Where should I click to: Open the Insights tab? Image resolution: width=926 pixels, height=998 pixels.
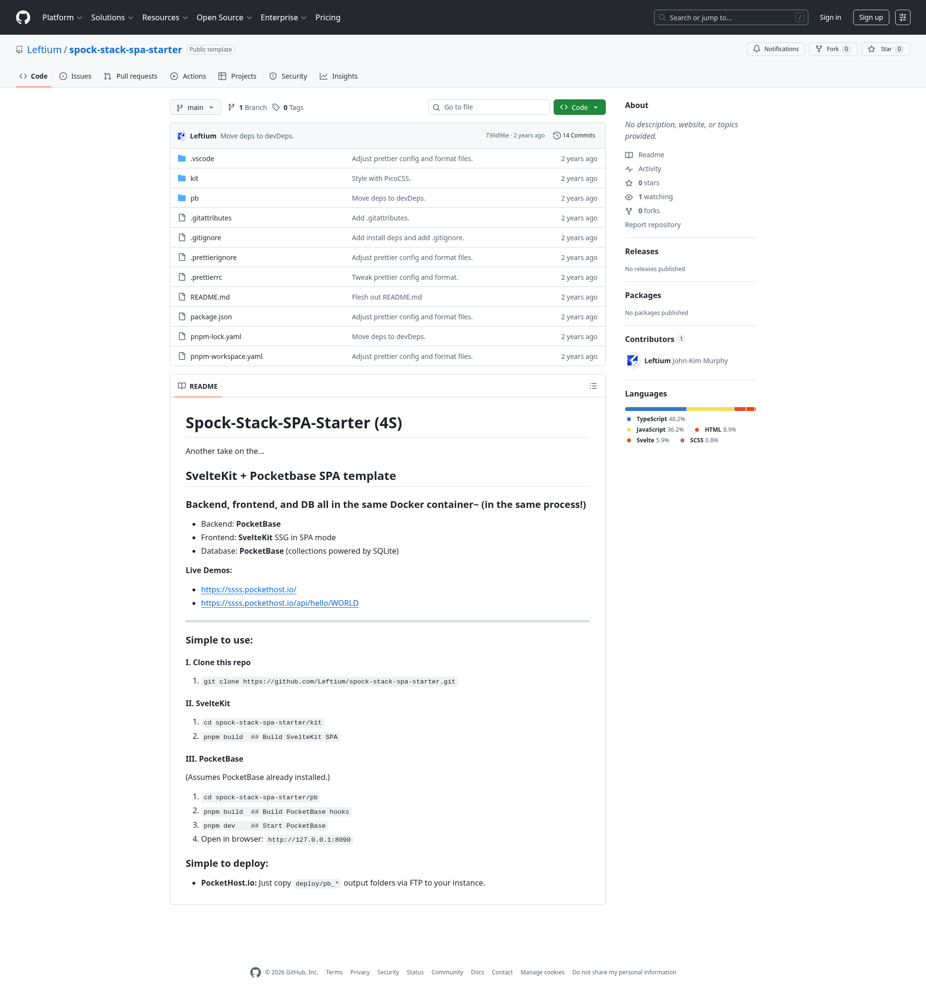click(339, 76)
